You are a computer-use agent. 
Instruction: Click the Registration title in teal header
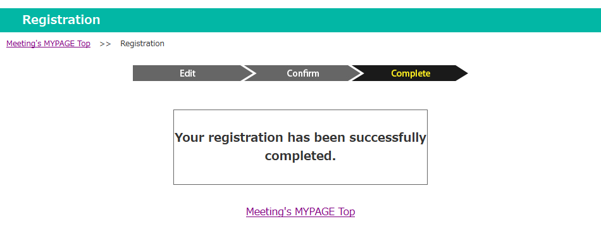tap(61, 20)
